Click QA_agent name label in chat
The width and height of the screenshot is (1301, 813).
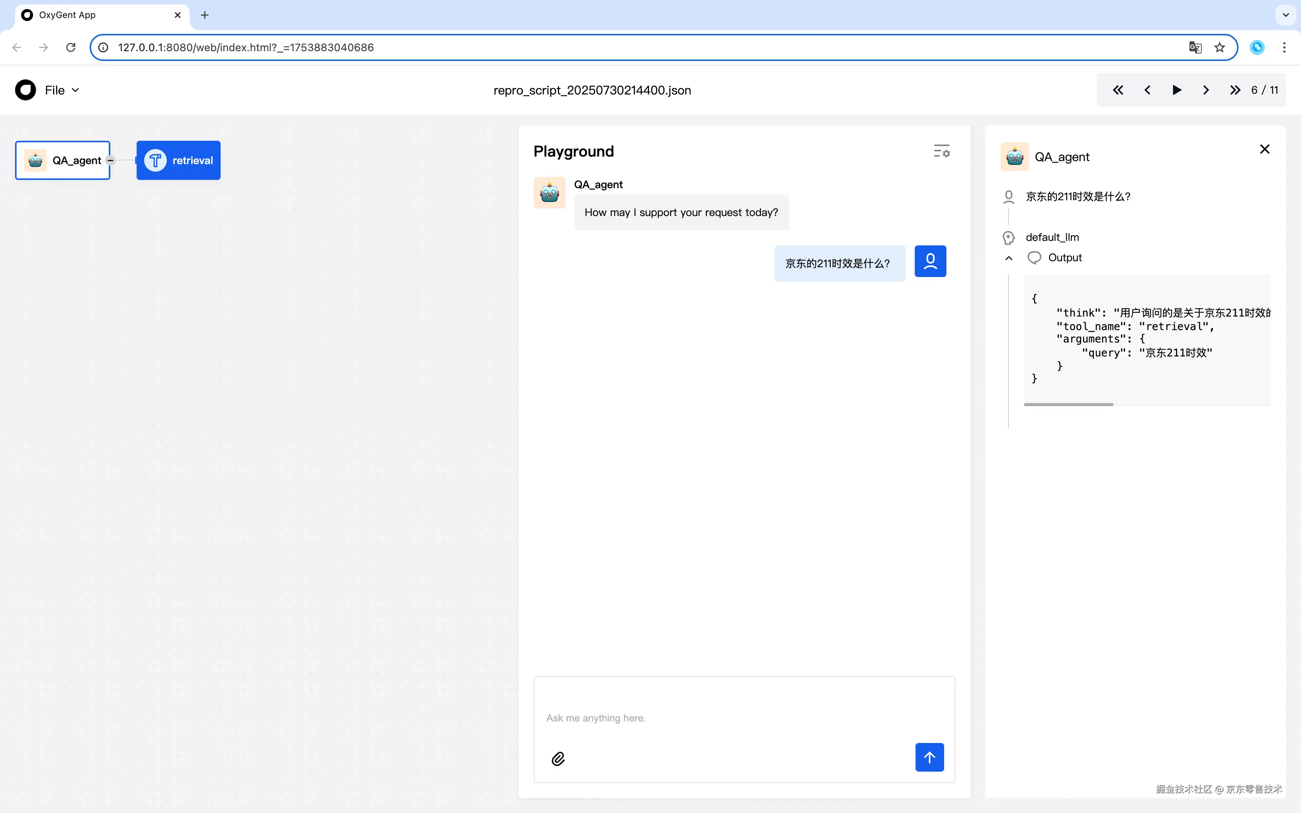point(598,184)
